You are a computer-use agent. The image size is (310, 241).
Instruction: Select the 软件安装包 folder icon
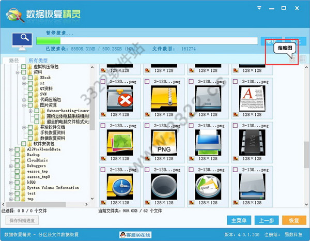point(29,144)
